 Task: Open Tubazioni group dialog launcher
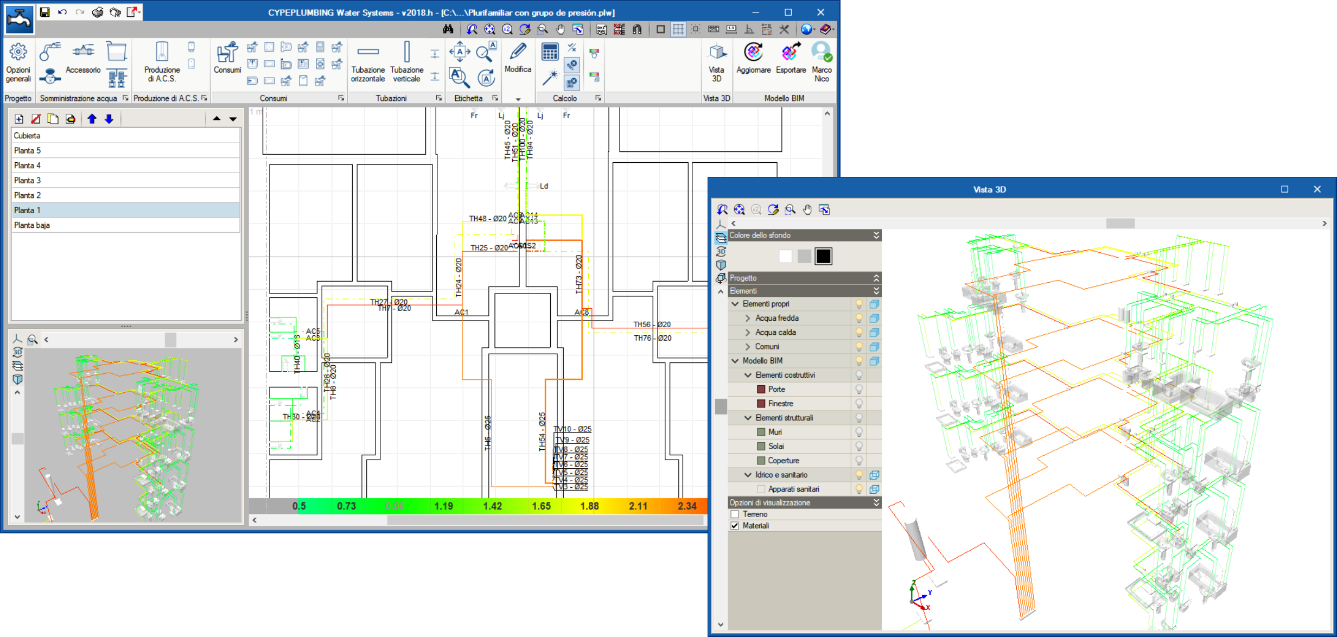click(x=438, y=98)
